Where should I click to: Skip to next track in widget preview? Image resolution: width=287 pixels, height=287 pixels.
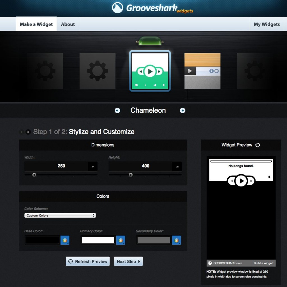click(x=251, y=181)
